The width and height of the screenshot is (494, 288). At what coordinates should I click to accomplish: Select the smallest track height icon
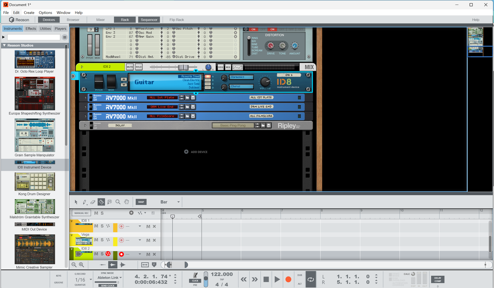[x=102, y=265]
